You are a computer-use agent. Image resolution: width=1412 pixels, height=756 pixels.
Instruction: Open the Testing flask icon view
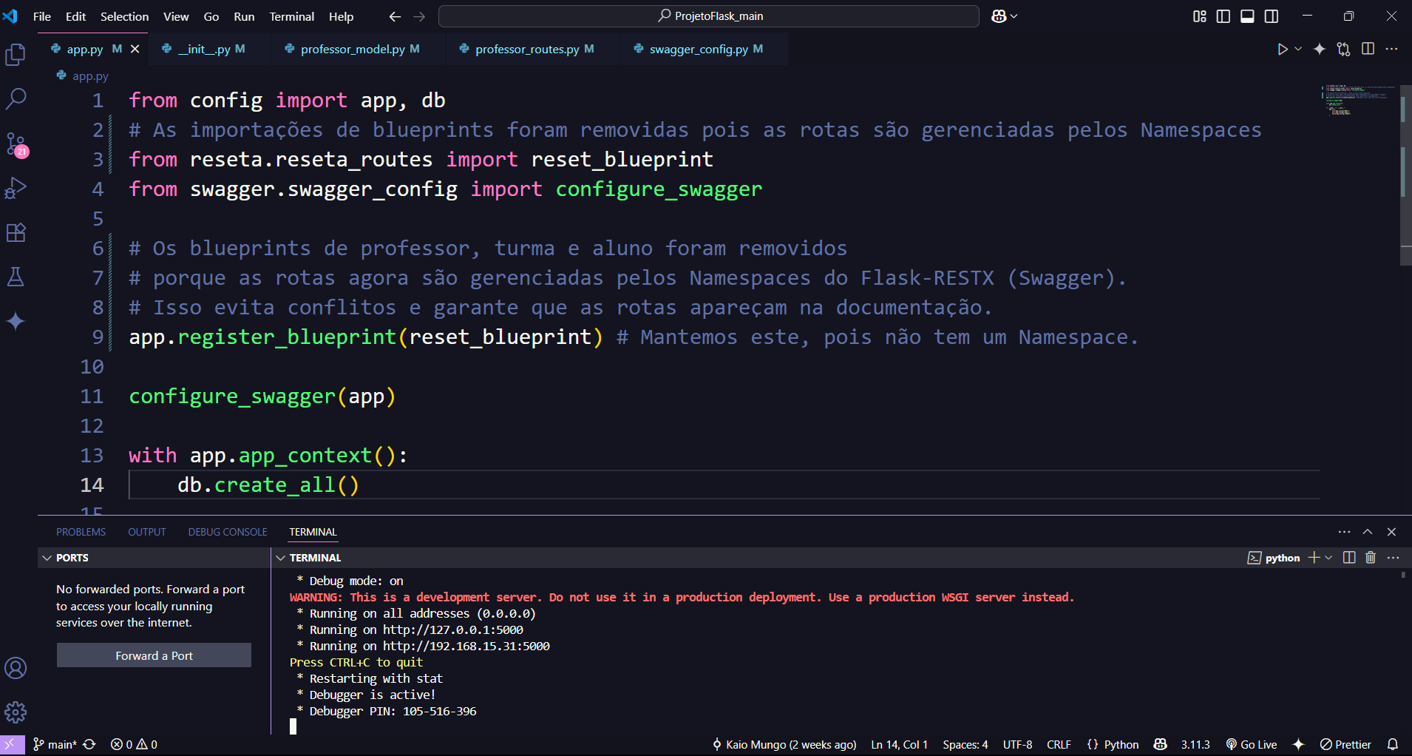tap(16, 277)
